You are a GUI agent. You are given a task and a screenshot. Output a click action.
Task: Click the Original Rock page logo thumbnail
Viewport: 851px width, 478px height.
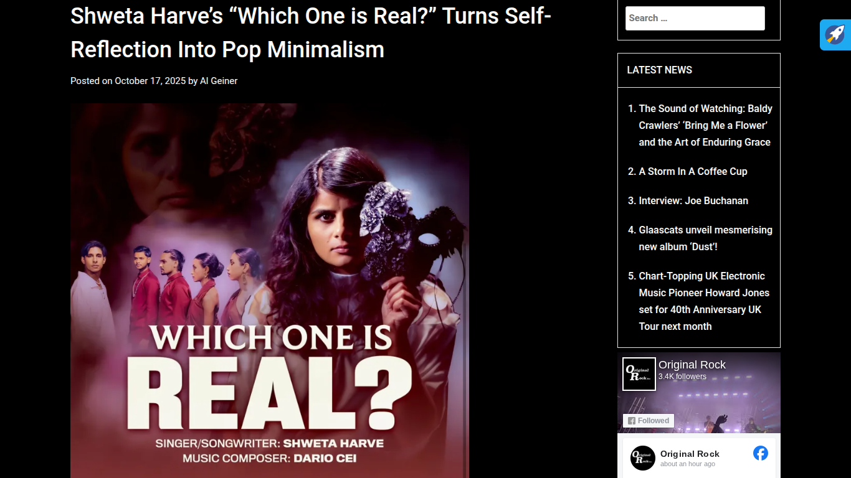[x=639, y=374]
